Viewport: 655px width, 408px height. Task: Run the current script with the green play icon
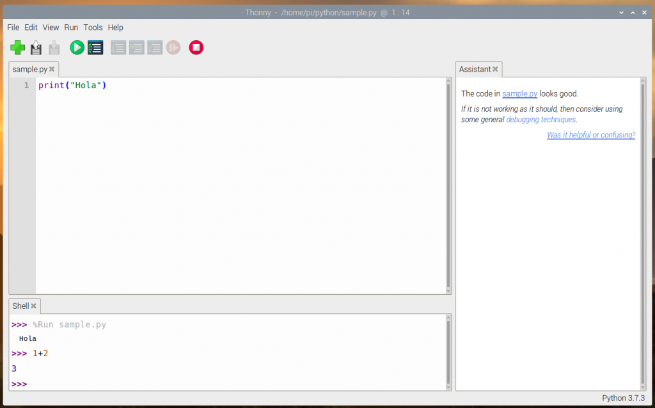pos(76,47)
